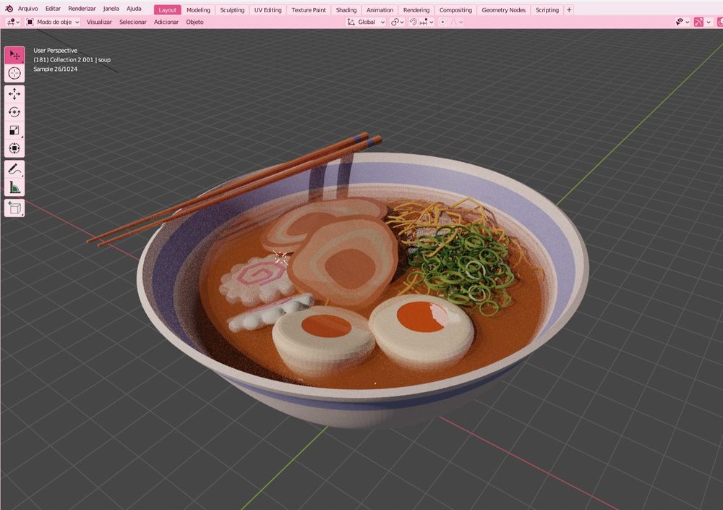Screen dimensions: 723x510
Task: Open the viewport object visibility dropdown
Action: [682, 22]
